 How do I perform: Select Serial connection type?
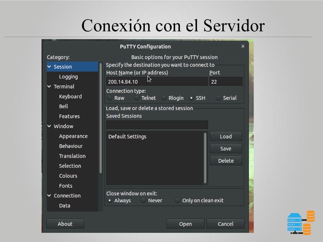tap(218, 98)
